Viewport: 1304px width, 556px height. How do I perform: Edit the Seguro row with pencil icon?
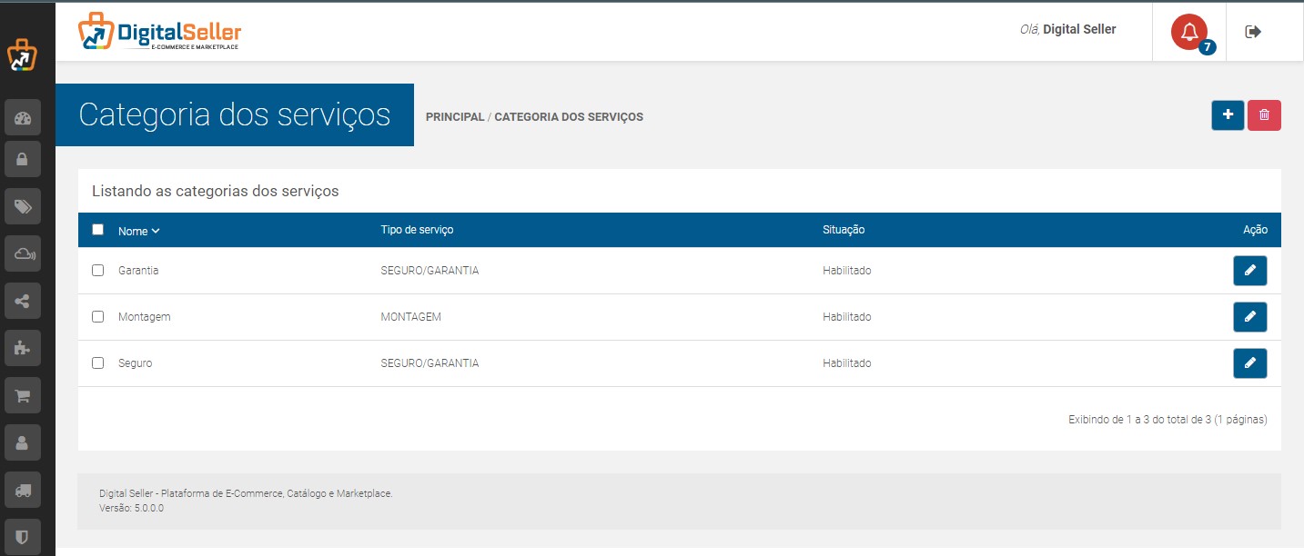1249,363
